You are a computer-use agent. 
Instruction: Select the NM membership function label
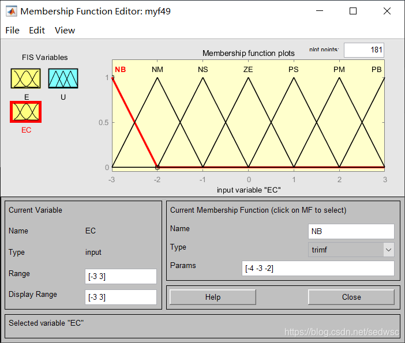[157, 69]
